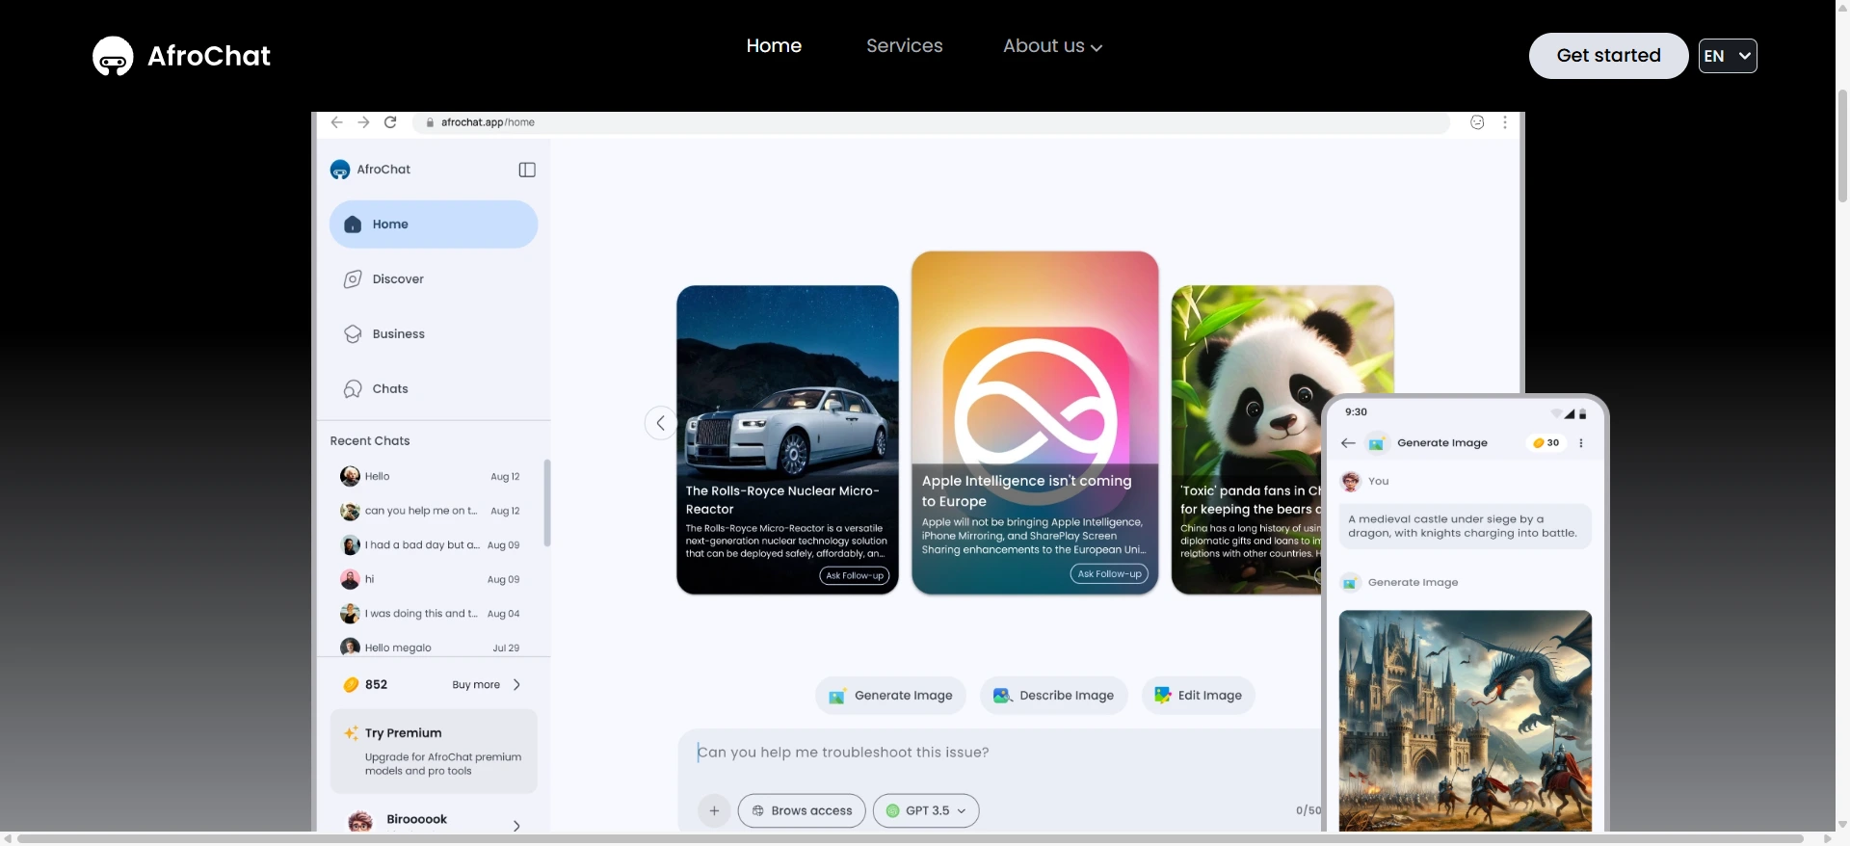
Task: Select Chats in the sidebar
Action: point(434,389)
